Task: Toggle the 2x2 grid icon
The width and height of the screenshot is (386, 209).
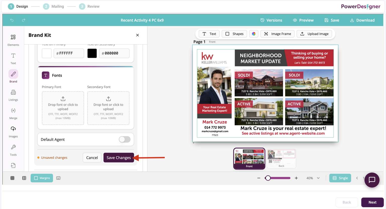Action: tap(24, 178)
